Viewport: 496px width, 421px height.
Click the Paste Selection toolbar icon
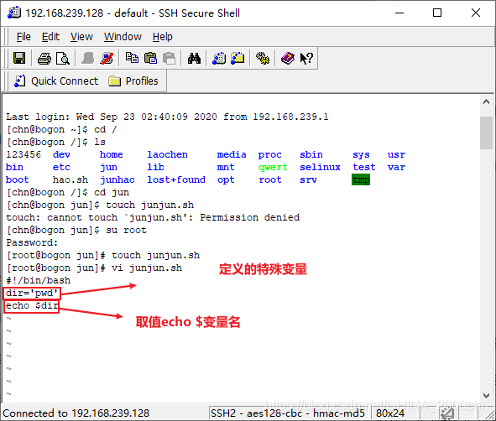(169, 59)
